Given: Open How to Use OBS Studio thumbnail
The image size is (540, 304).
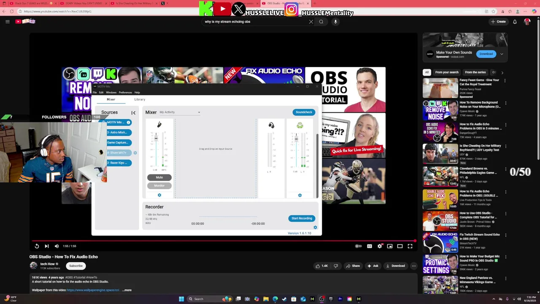Looking at the screenshot, I should (x=440, y=221).
